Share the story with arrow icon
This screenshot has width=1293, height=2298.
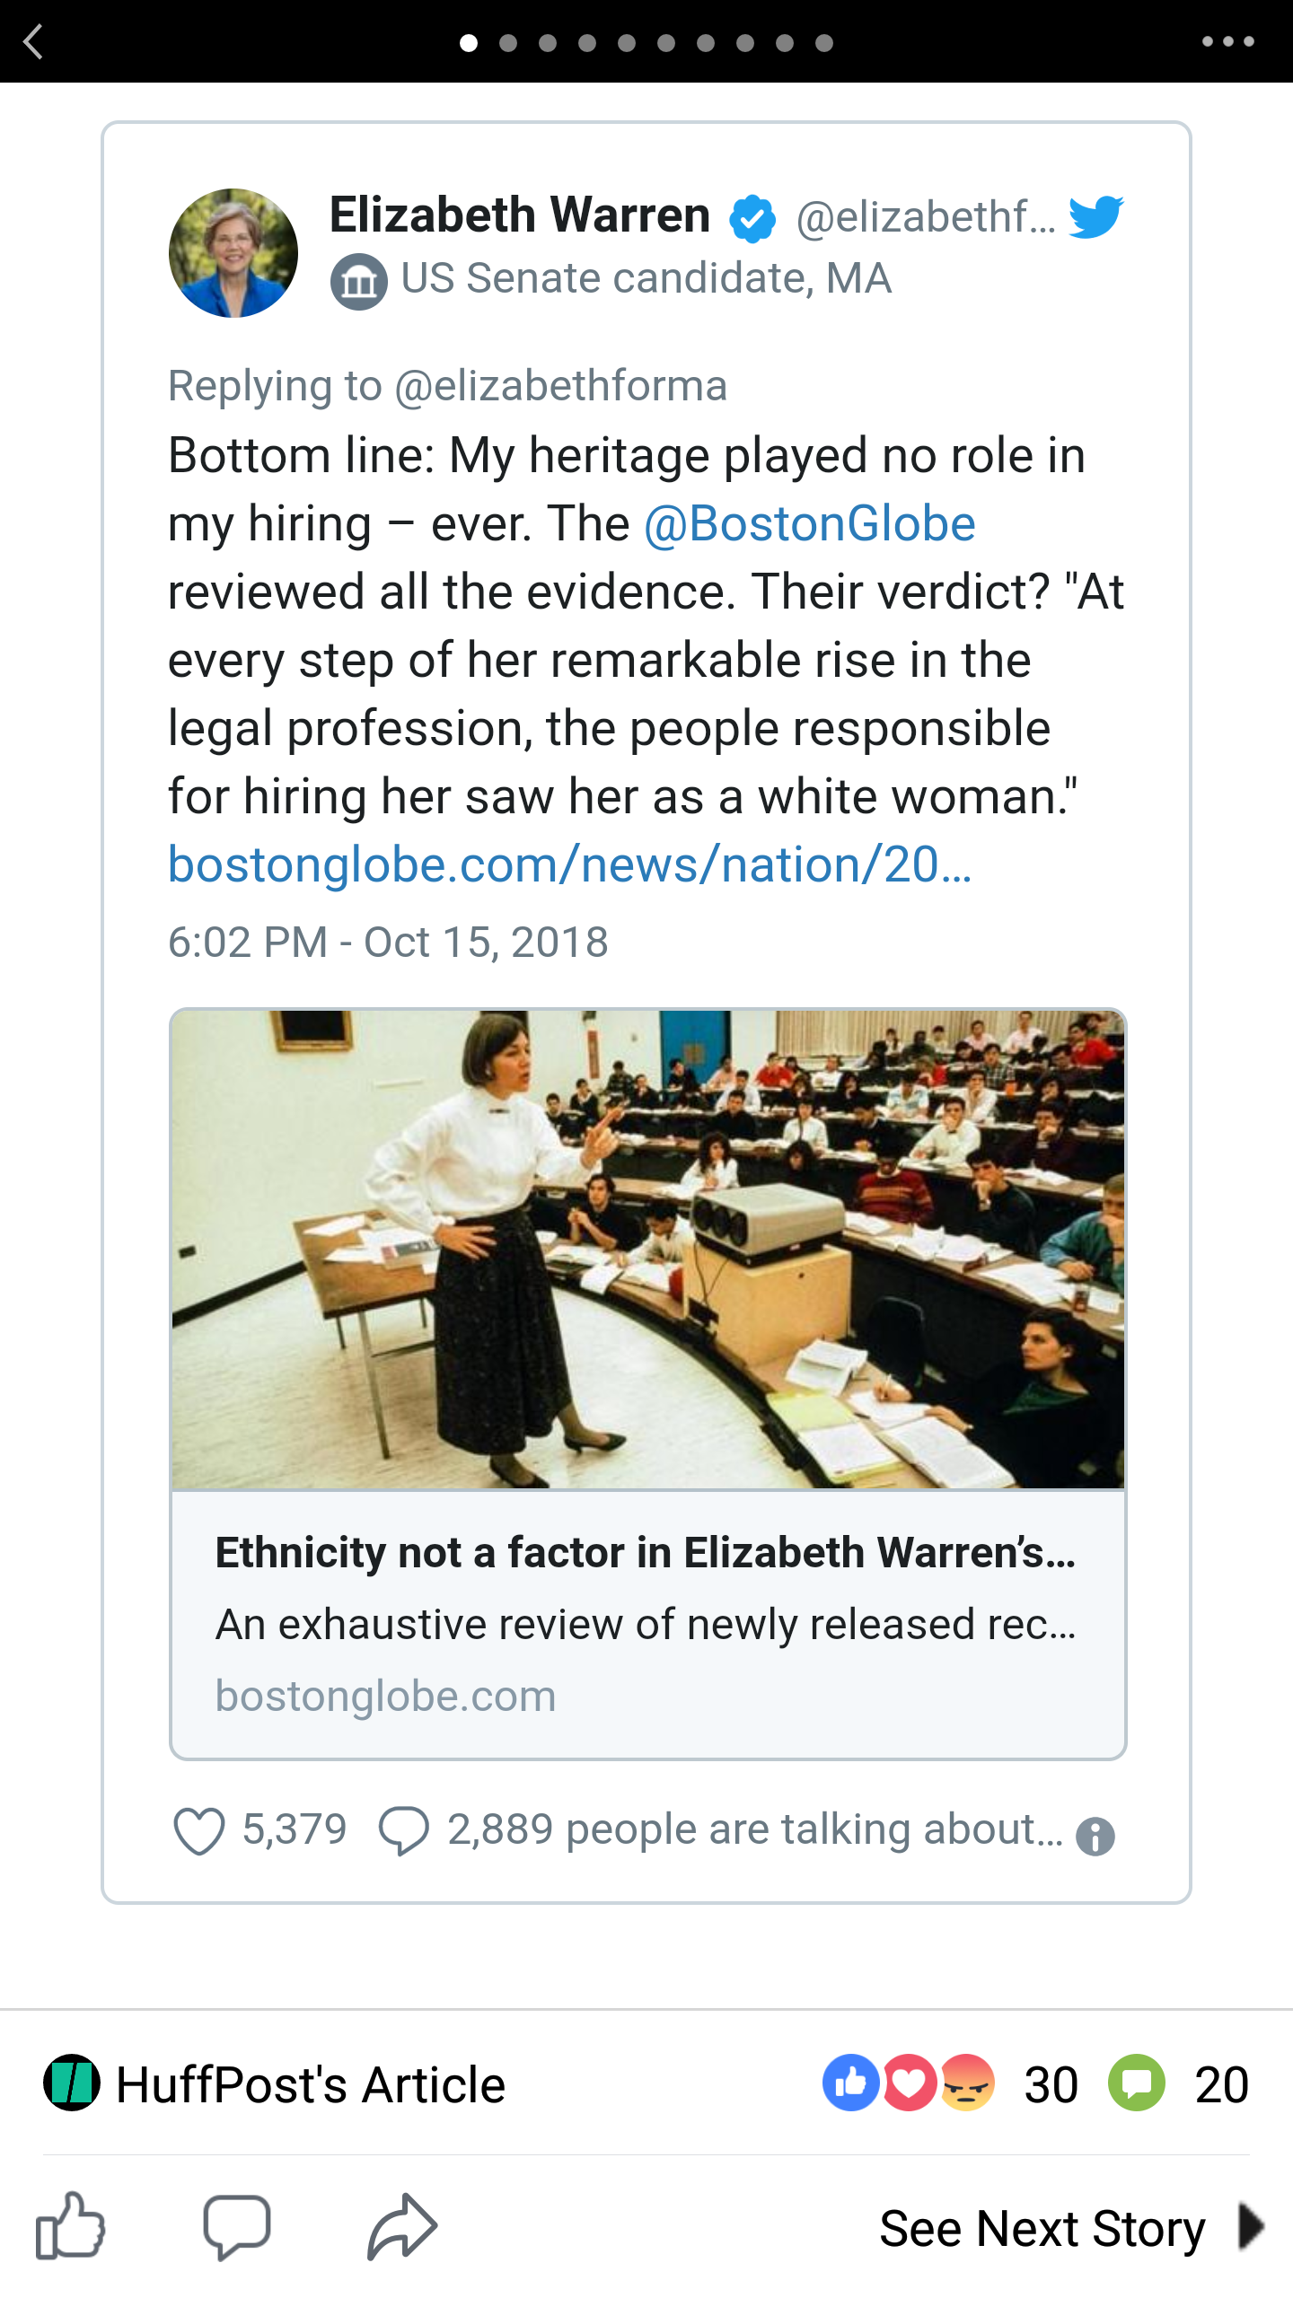point(402,2226)
